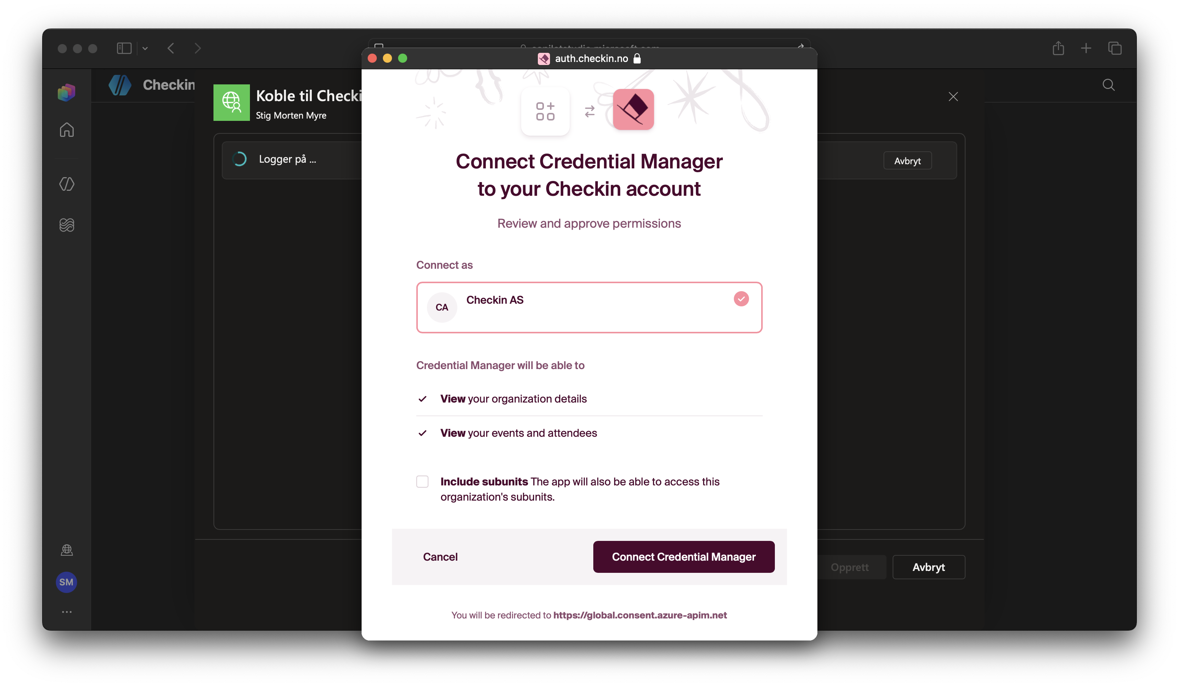Click the Checkin logo in the header
Viewport: 1179px width, 688px height.
pos(120,85)
